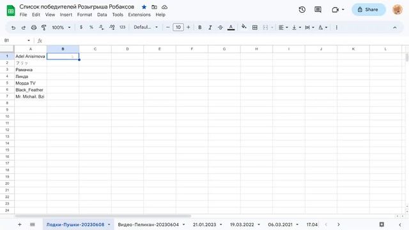Print the spreadsheet via printer icon
Screen dimensions: 409x230
pos(34,27)
